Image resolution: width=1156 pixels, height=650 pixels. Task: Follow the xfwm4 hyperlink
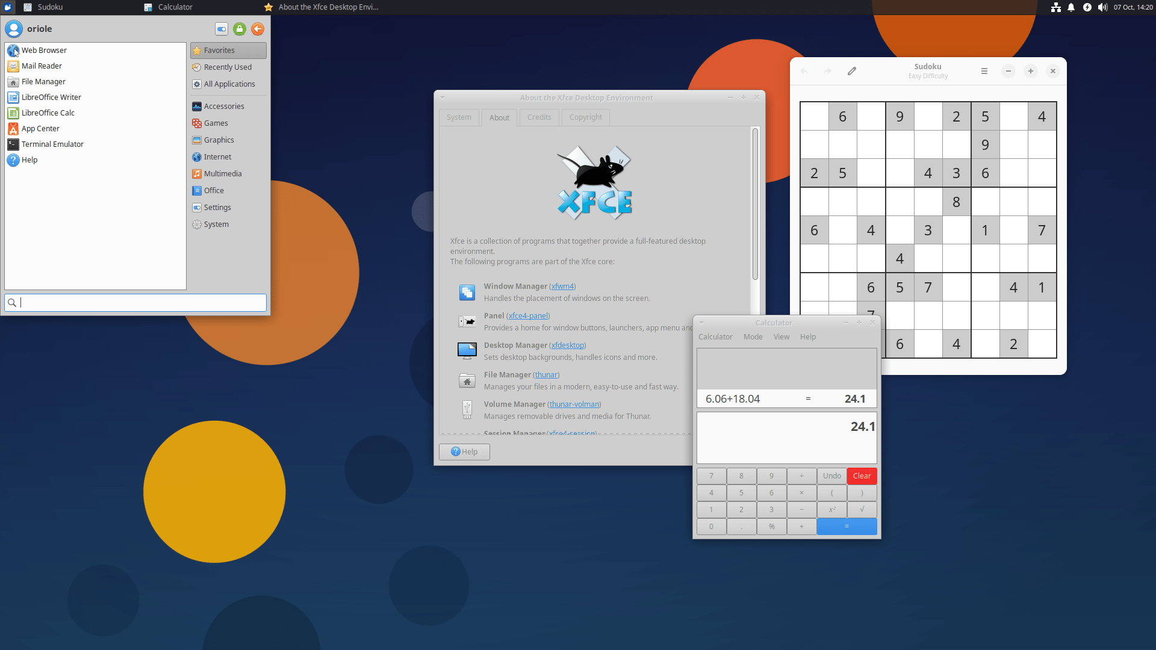coord(562,286)
